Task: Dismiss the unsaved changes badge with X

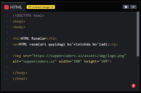Action: (52, 7)
